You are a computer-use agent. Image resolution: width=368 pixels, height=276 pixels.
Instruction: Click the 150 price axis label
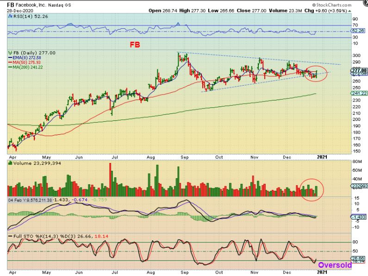click(x=356, y=151)
